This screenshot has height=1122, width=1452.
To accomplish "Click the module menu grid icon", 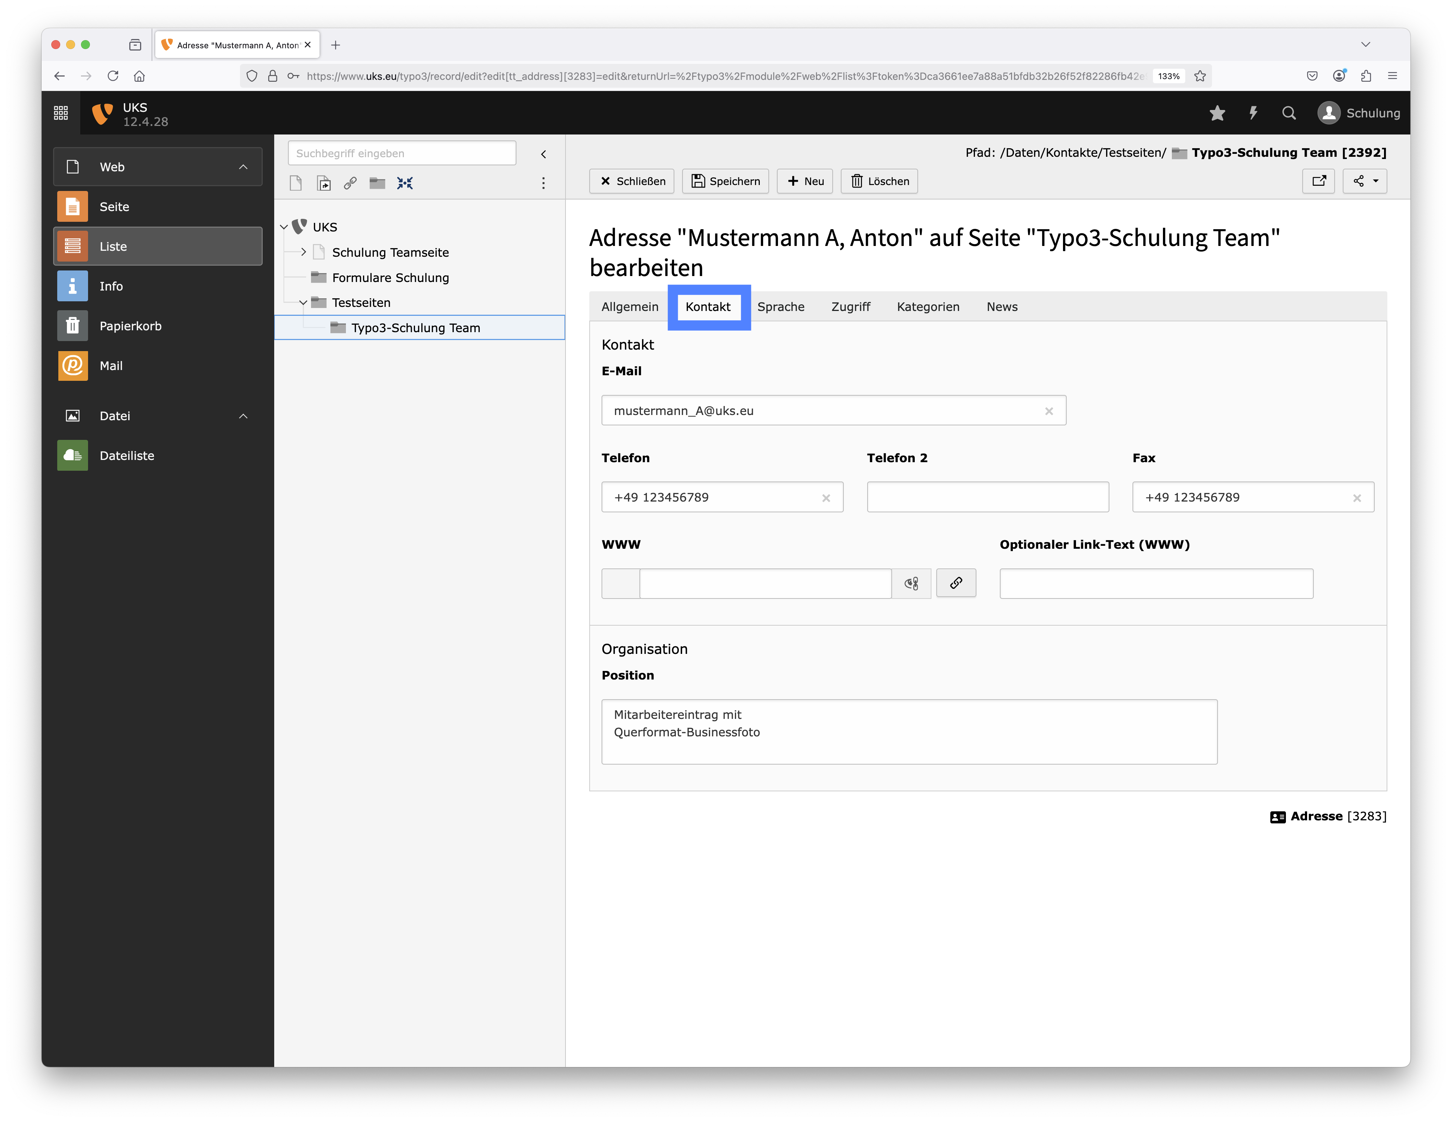I will (61, 113).
